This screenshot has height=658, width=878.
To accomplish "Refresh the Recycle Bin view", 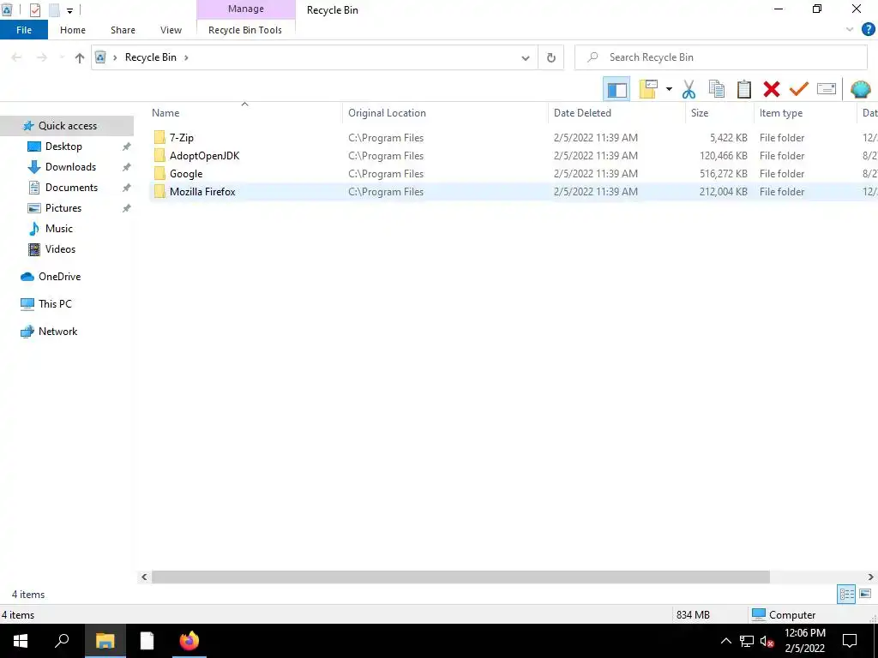I will (x=551, y=57).
